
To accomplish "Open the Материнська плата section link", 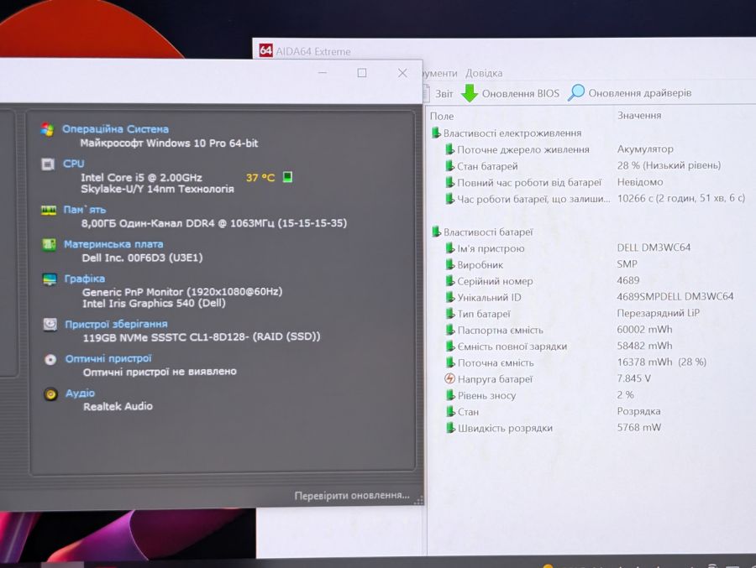I will 113,244.
